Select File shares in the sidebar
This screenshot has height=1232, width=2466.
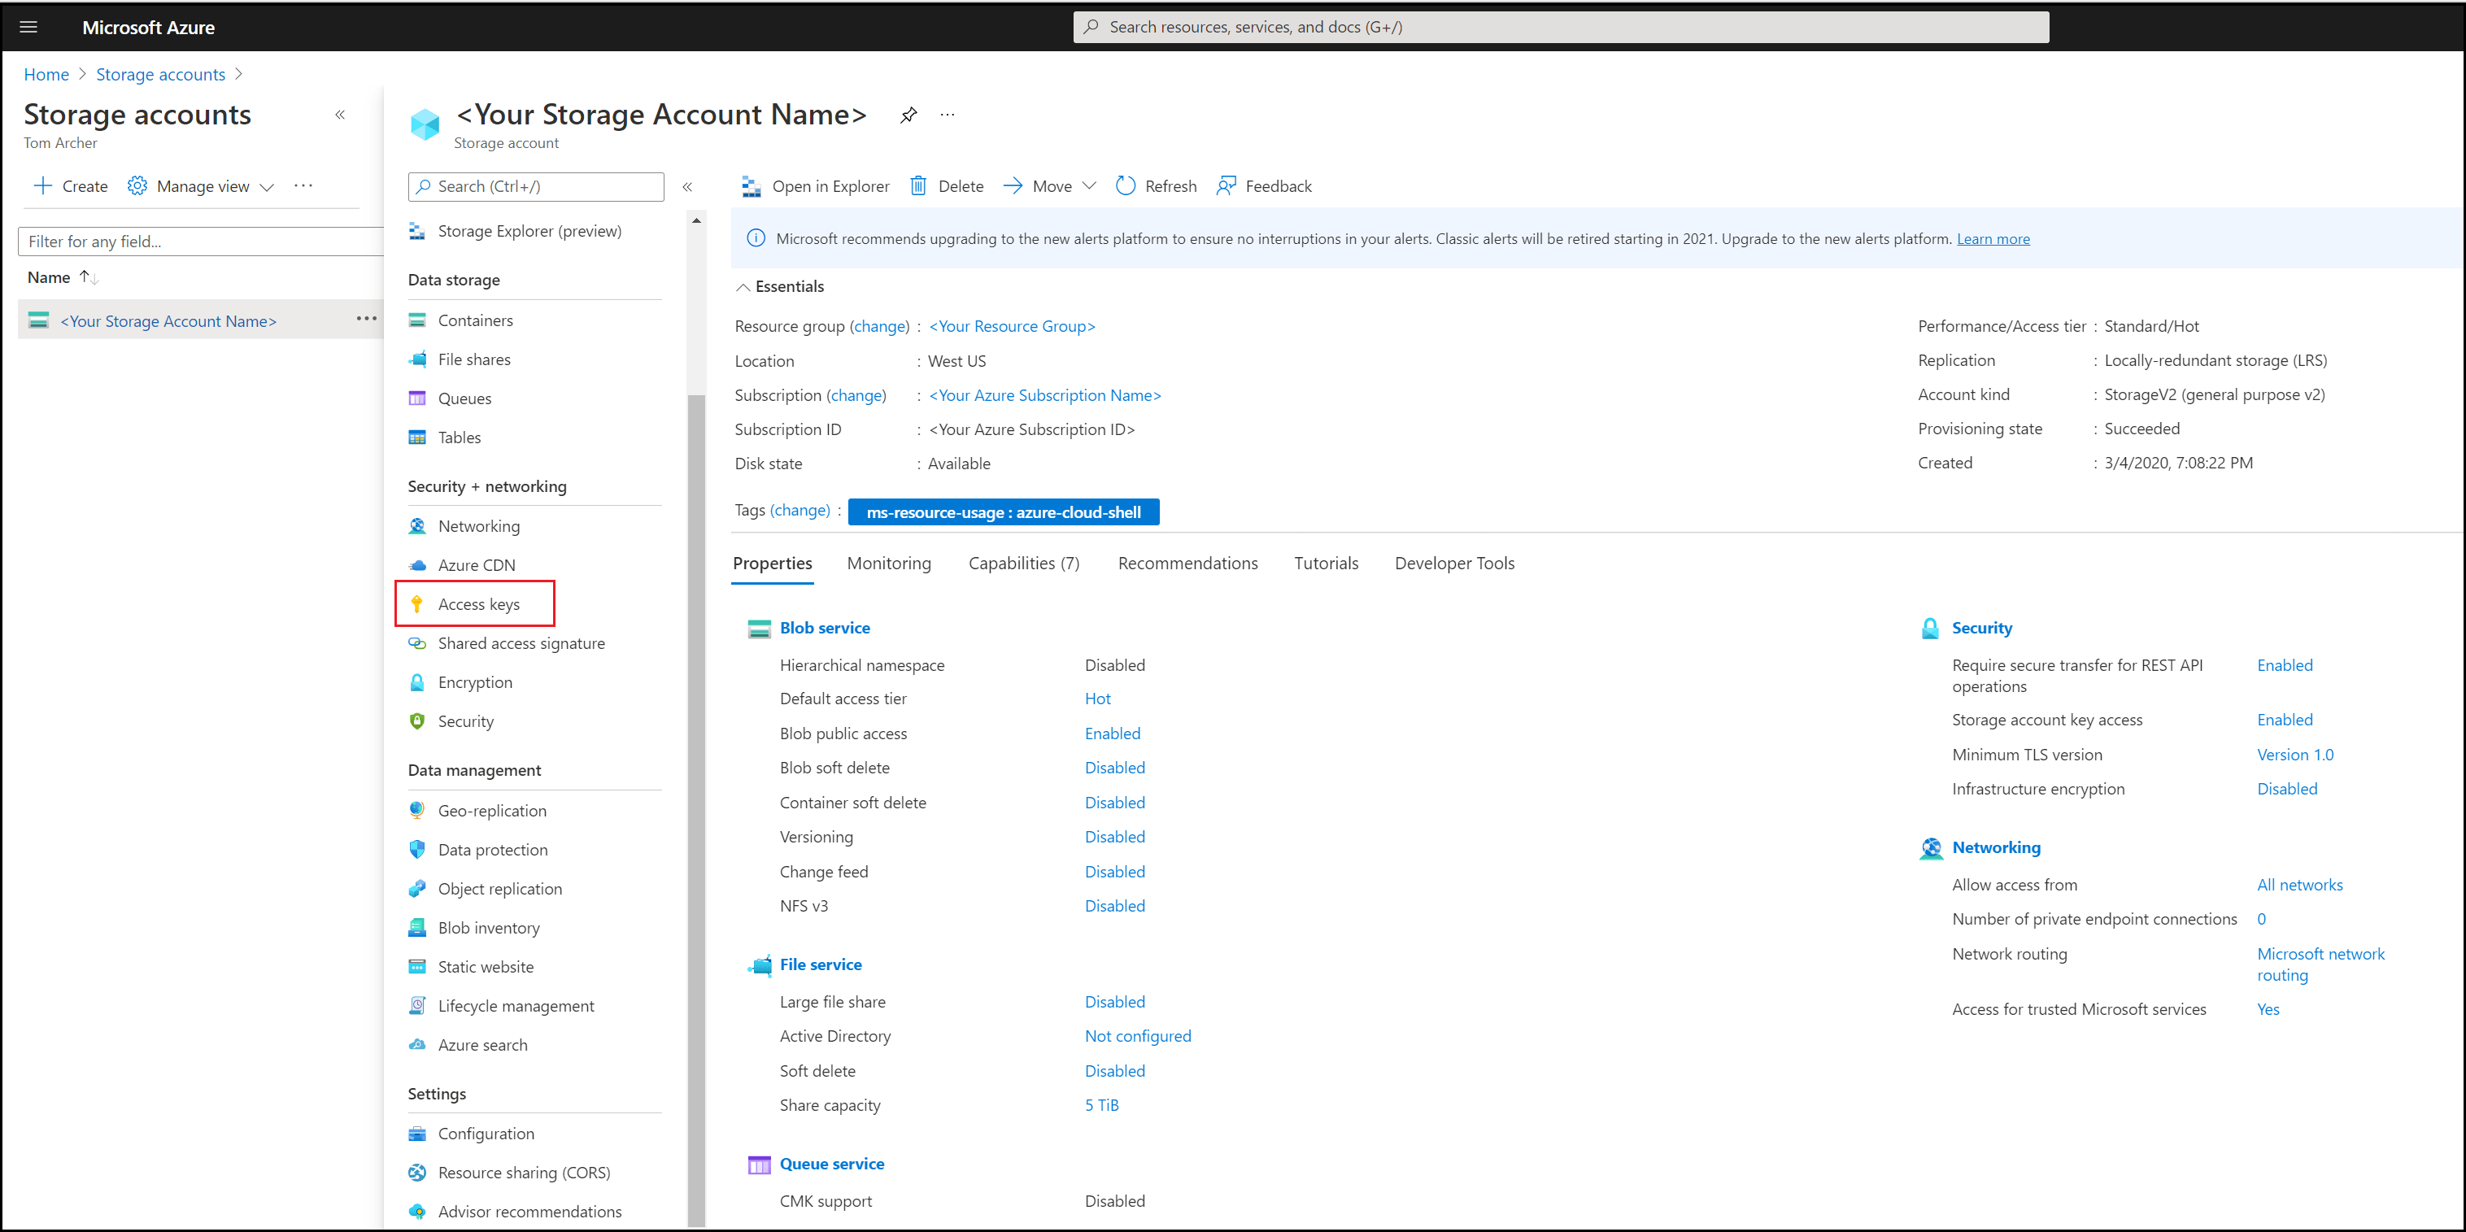pyautogui.click(x=473, y=359)
